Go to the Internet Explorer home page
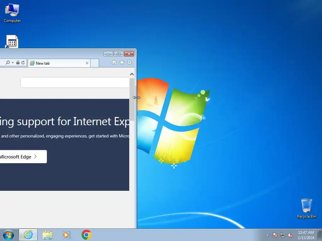This screenshot has width=322, height=241. pos(114,62)
